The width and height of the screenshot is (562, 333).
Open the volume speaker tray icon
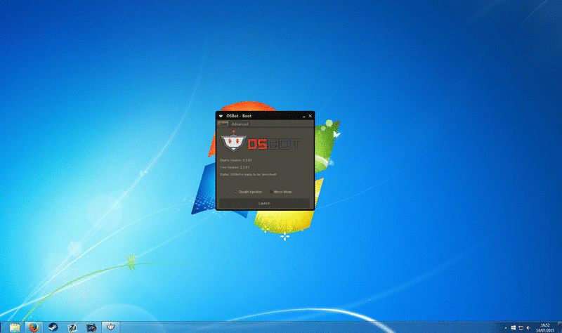pyautogui.click(x=528, y=328)
